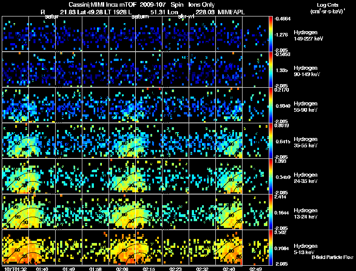The height and width of the screenshot is (271, 356).
Task: Click the '-0.5853' color scale value
Action: coord(283,54)
